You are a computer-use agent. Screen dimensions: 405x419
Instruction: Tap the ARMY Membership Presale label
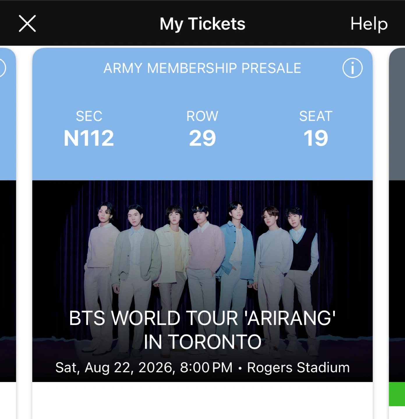click(x=202, y=68)
